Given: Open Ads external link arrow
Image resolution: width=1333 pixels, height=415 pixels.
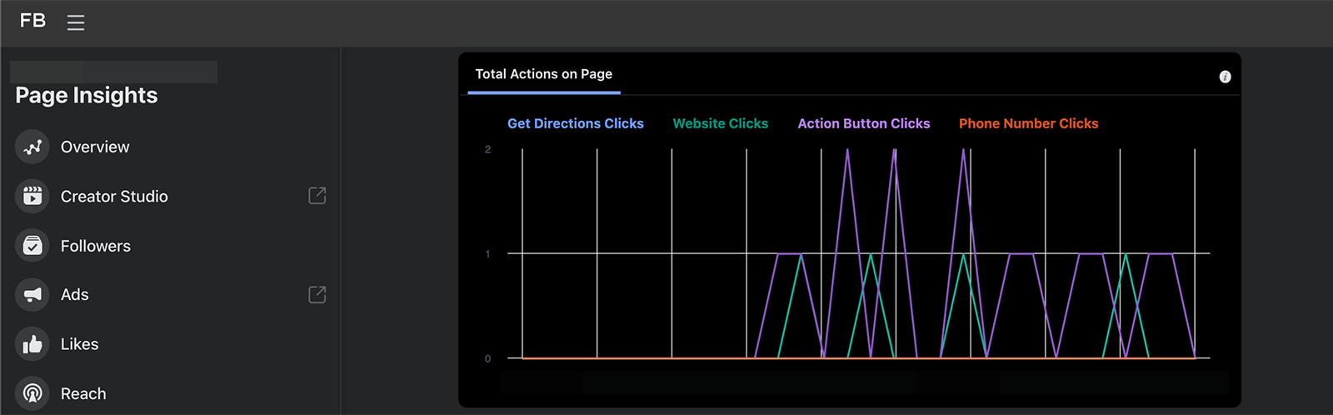Looking at the screenshot, I should pyautogui.click(x=317, y=294).
